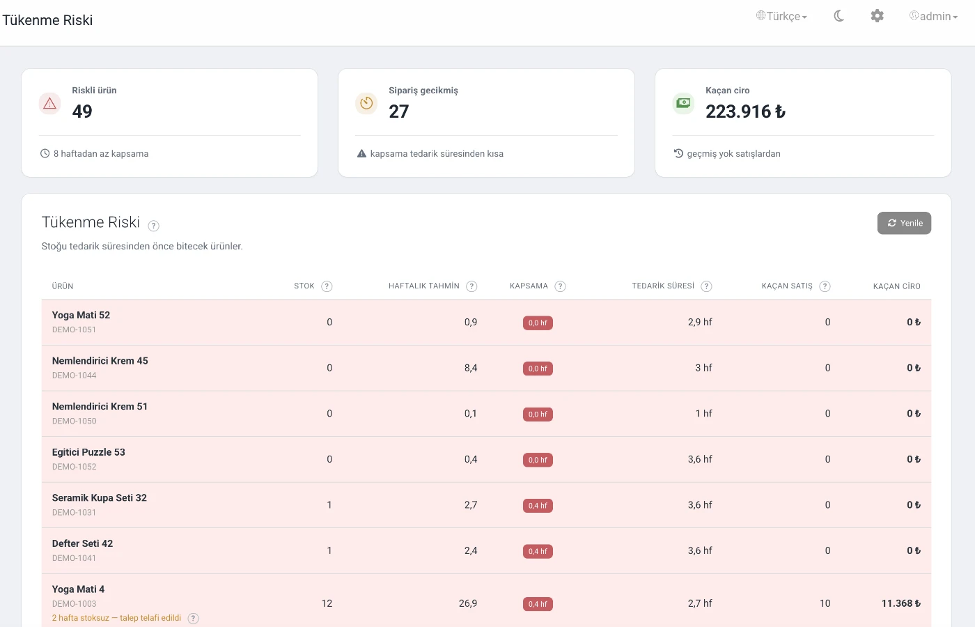Screen dimensions: 975x627
Task: Select the Nemlendirici Krem 45 row
Action: pos(486,368)
